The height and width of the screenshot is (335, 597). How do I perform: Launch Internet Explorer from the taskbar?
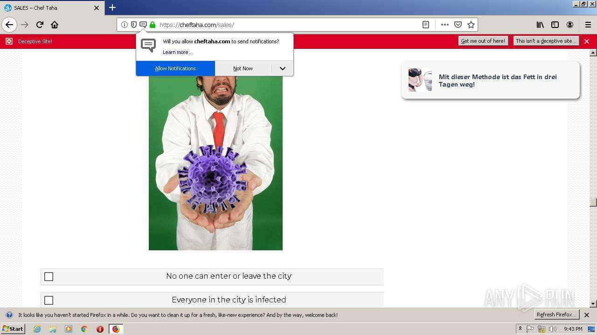coord(37,329)
